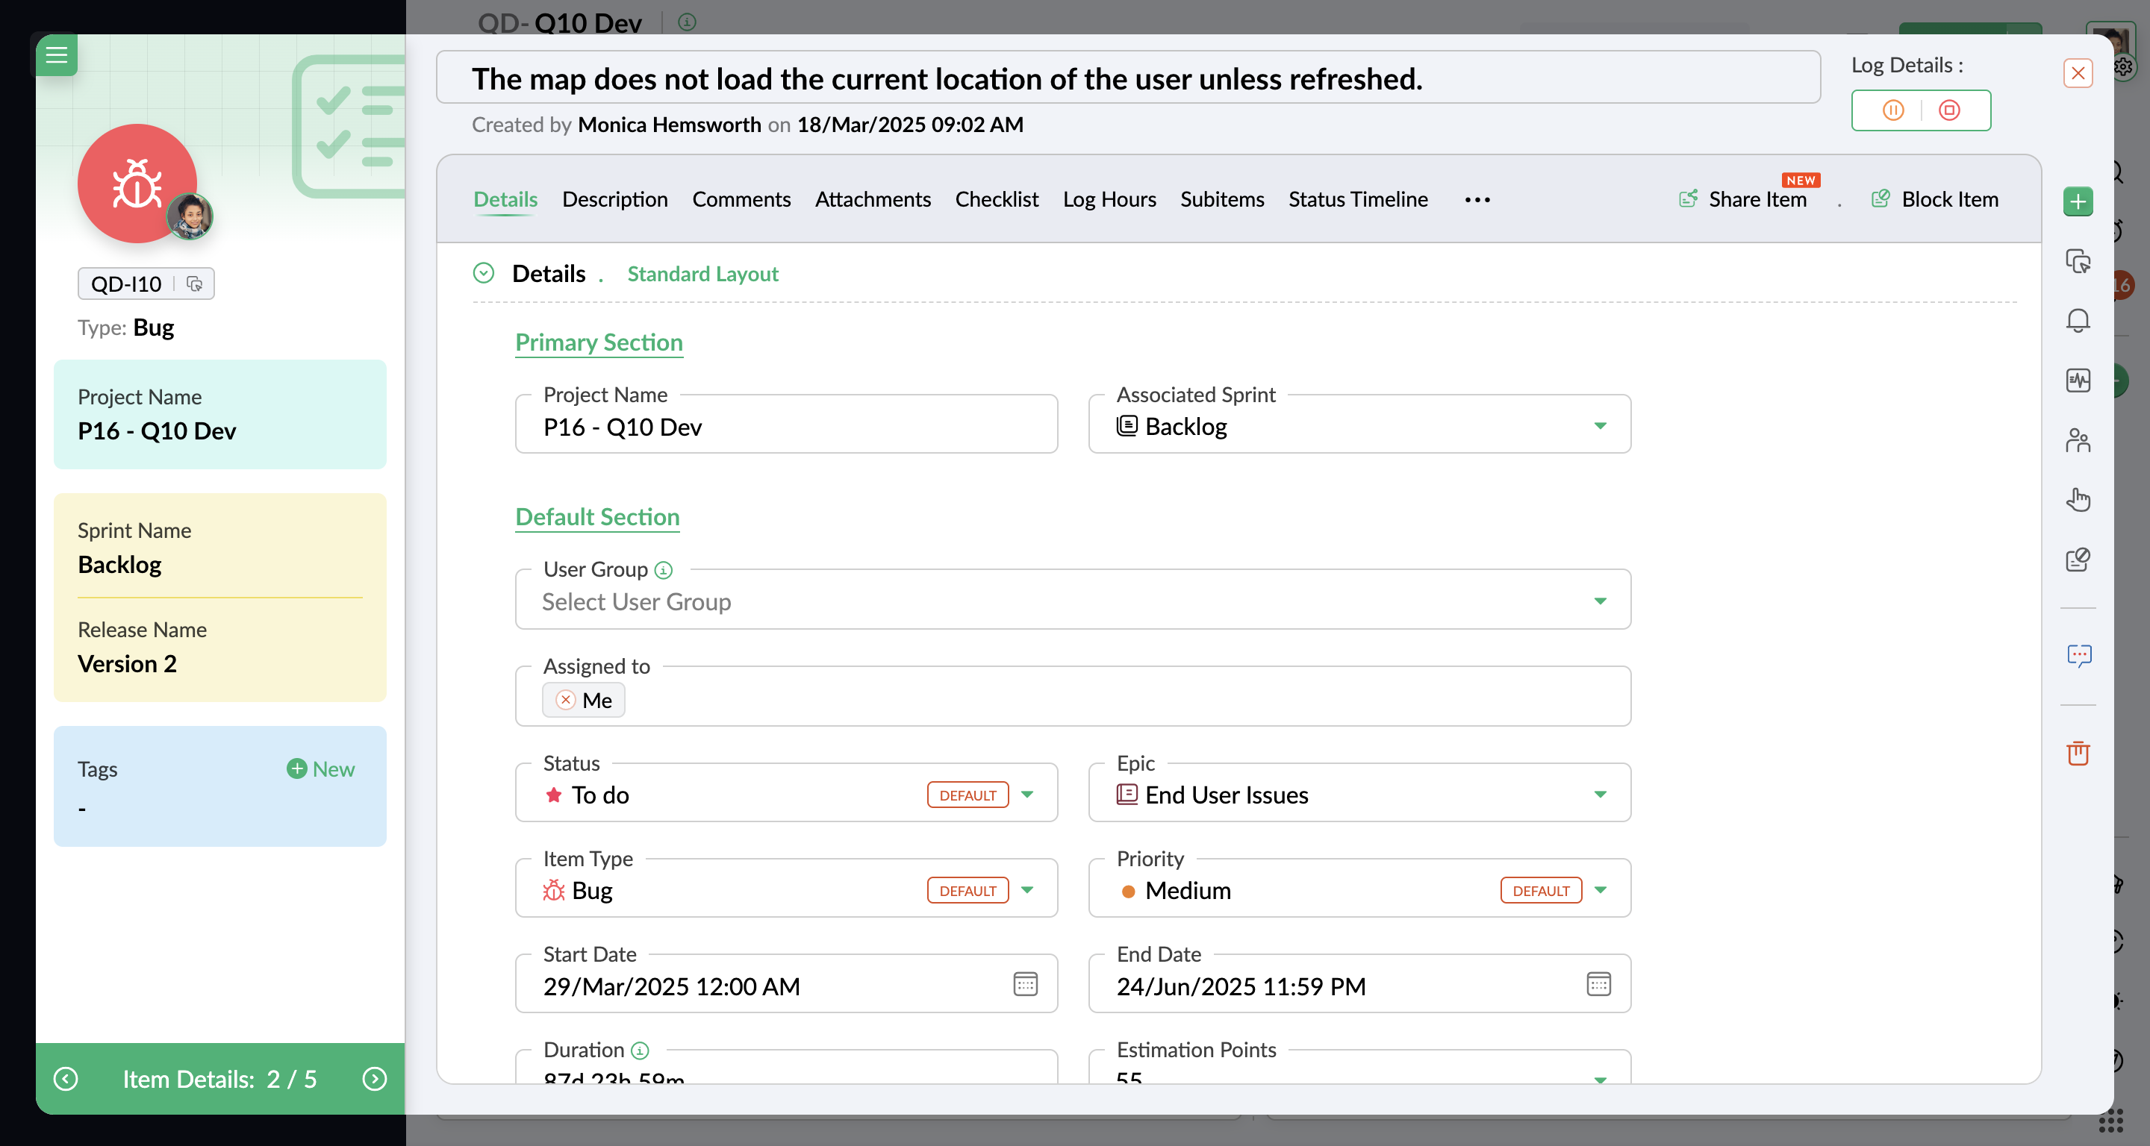Open the Priority Medium dropdown
The image size is (2150, 1146).
[1599, 890]
